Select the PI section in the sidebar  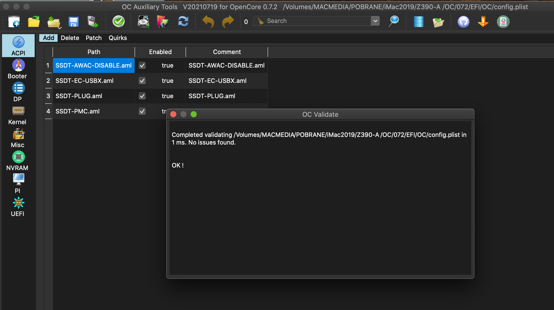[x=18, y=184]
